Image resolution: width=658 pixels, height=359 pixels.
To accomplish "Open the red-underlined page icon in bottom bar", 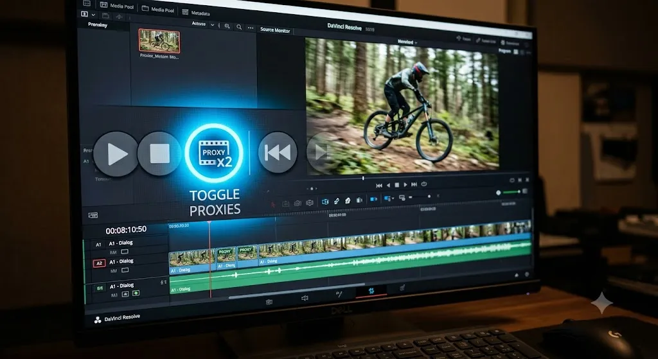I will pyautogui.click(x=371, y=291).
